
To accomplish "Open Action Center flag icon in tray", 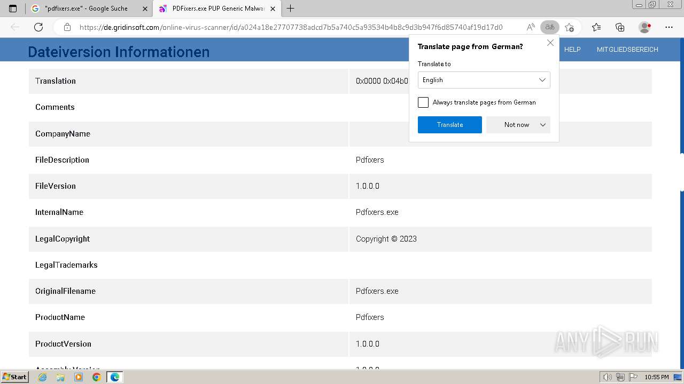I will pos(634,377).
